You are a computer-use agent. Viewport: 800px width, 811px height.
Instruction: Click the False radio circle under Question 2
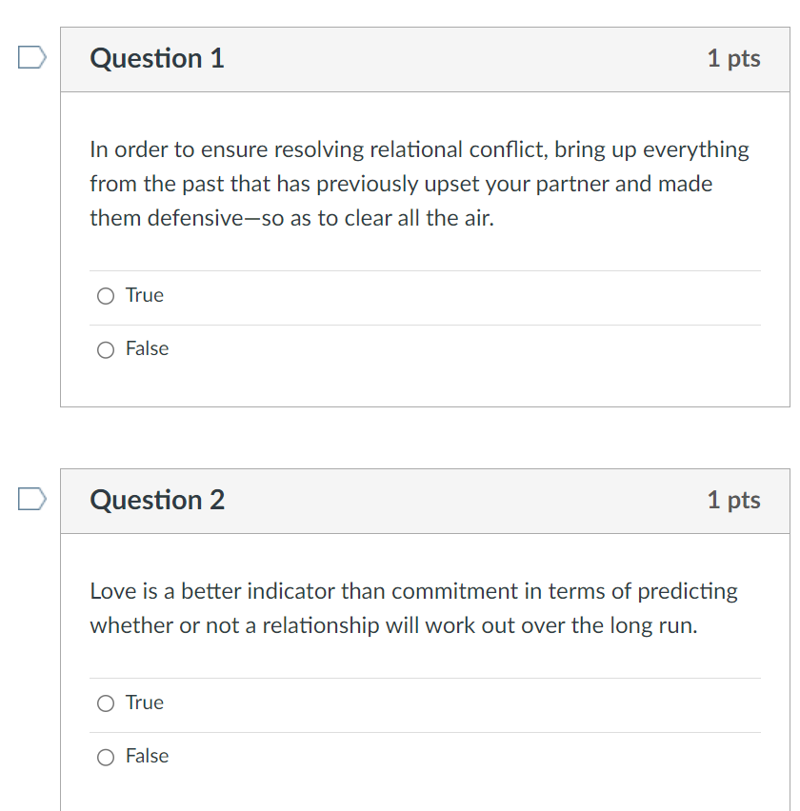(x=106, y=757)
